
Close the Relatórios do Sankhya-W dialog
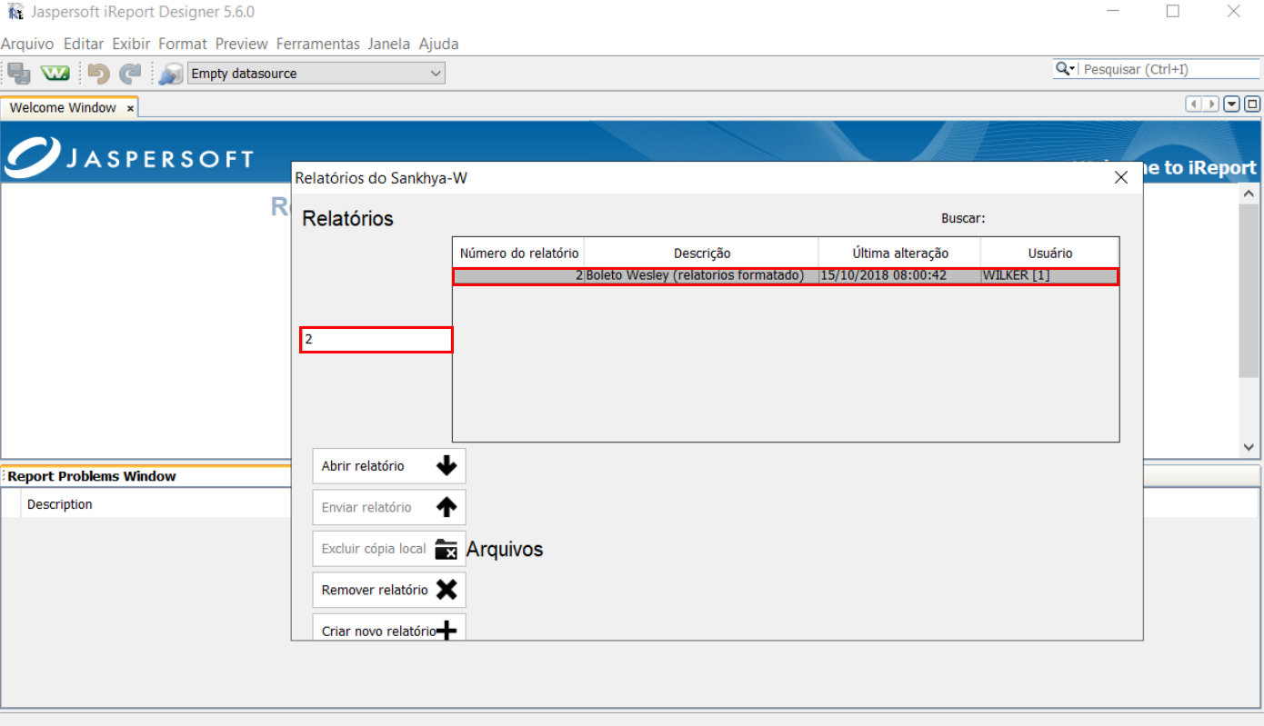1121,177
